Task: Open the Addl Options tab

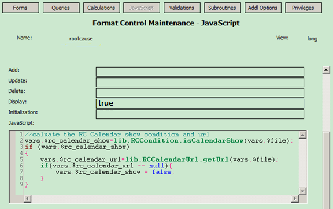Action: click(263, 8)
